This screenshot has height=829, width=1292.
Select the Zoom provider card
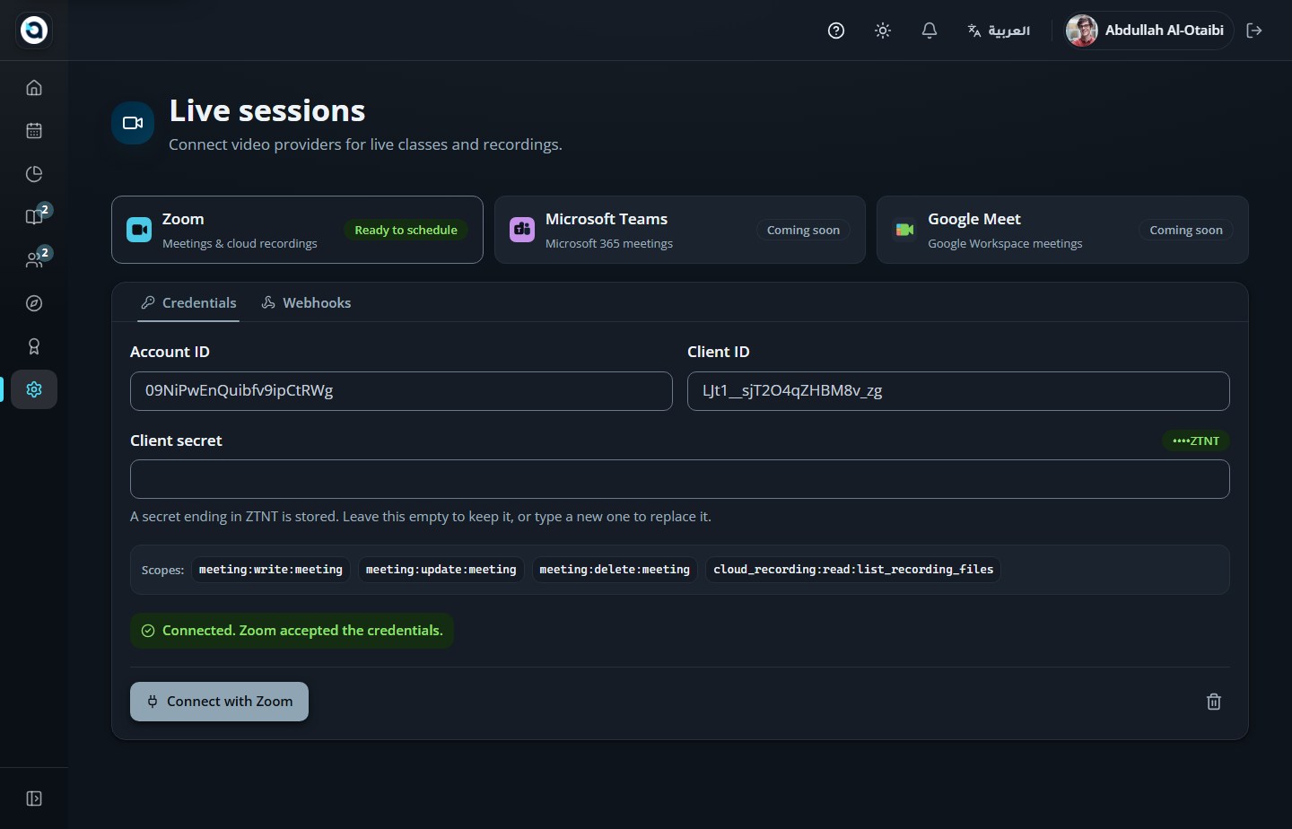(297, 230)
